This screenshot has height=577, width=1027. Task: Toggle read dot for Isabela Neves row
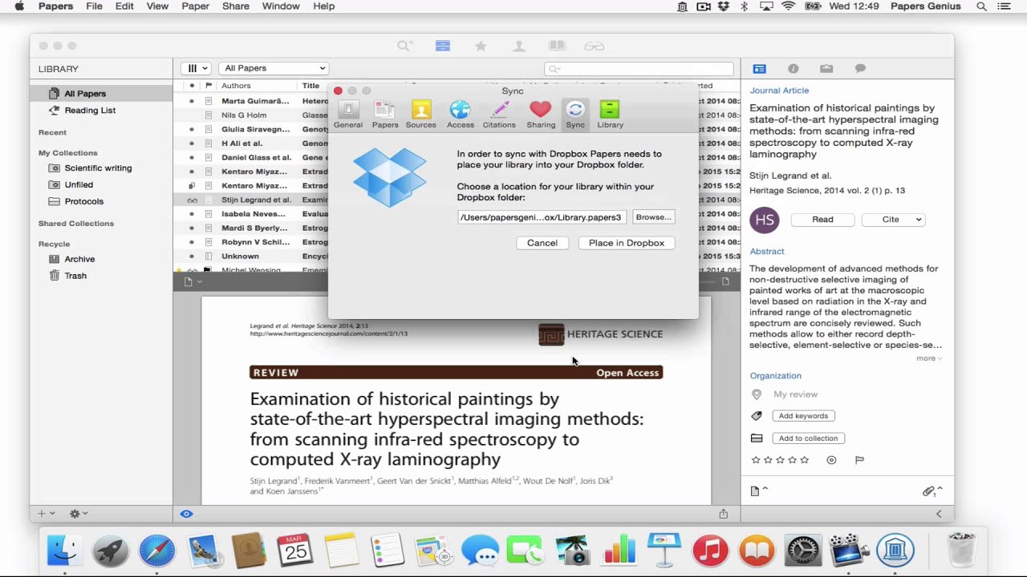(x=192, y=214)
